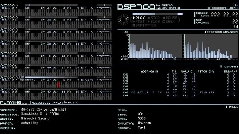Click the PLAYING.... status text
This screenshot has height=134, width=239.
coord(14,103)
